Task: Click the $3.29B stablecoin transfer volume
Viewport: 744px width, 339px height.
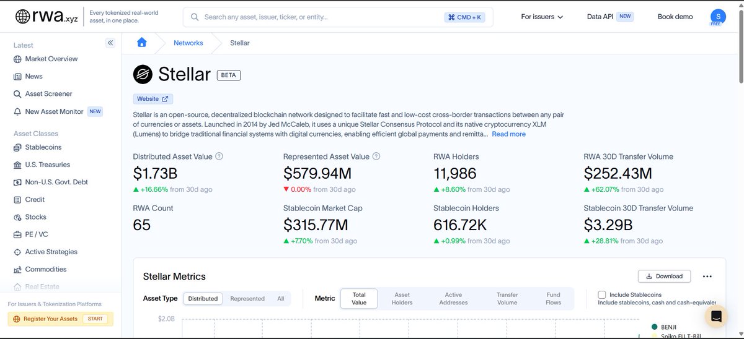Action: click(x=608, y=225)
